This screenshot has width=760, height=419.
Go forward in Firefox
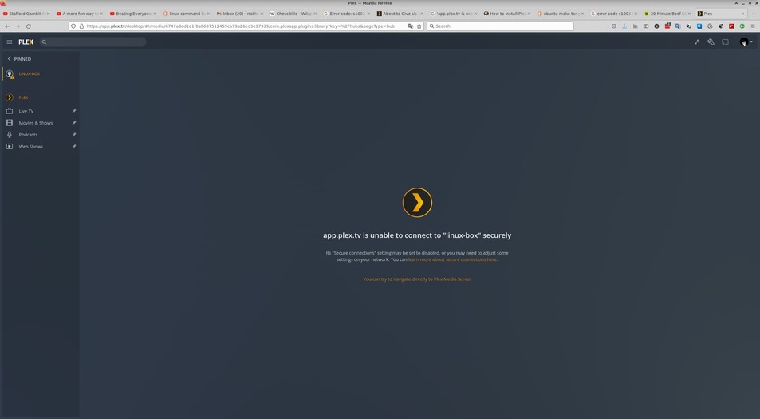(x=18, y=26)
